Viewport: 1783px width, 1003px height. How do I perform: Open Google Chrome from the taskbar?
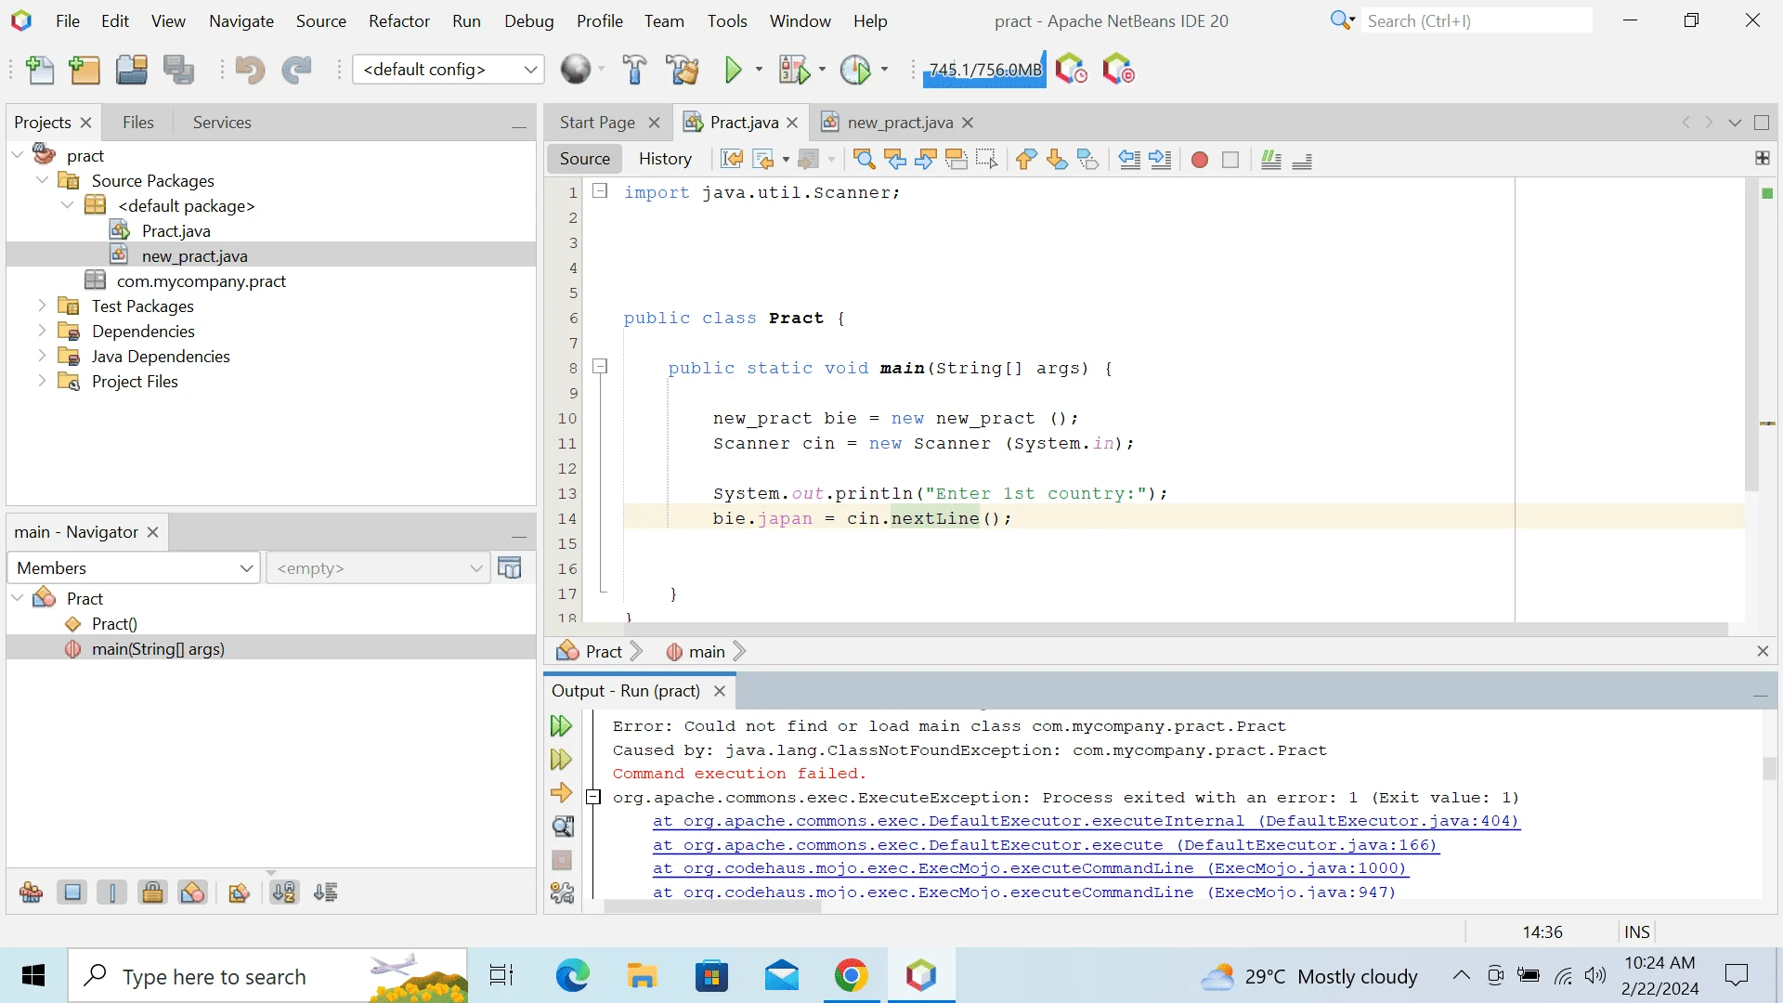coord(851,975)
